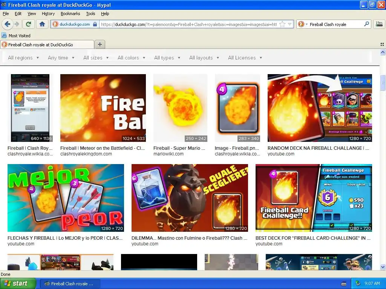Click the system tray notification icon
Viewport: 386px width, 289px height.
click(x=358, y=284)
